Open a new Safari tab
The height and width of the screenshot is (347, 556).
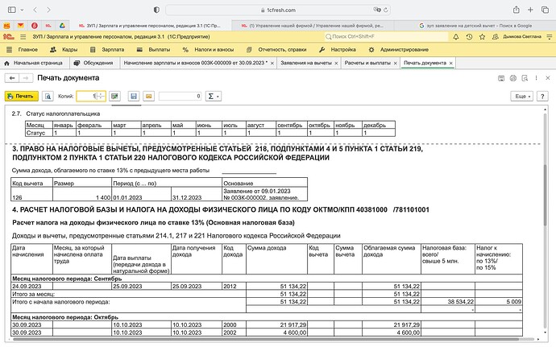530,10
